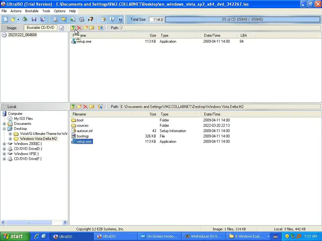Select the boot folder in the local list
Image resolution: width=322 pixels, height=241 pixels.
pyautogui.click(x=80, y=120)
